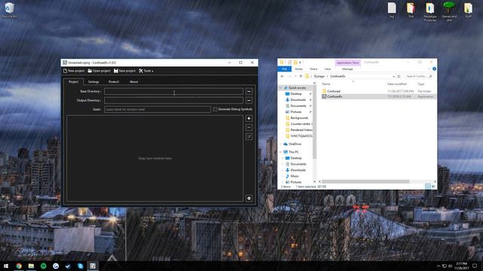Open Explorer help icon

click(x=435, y=69)
